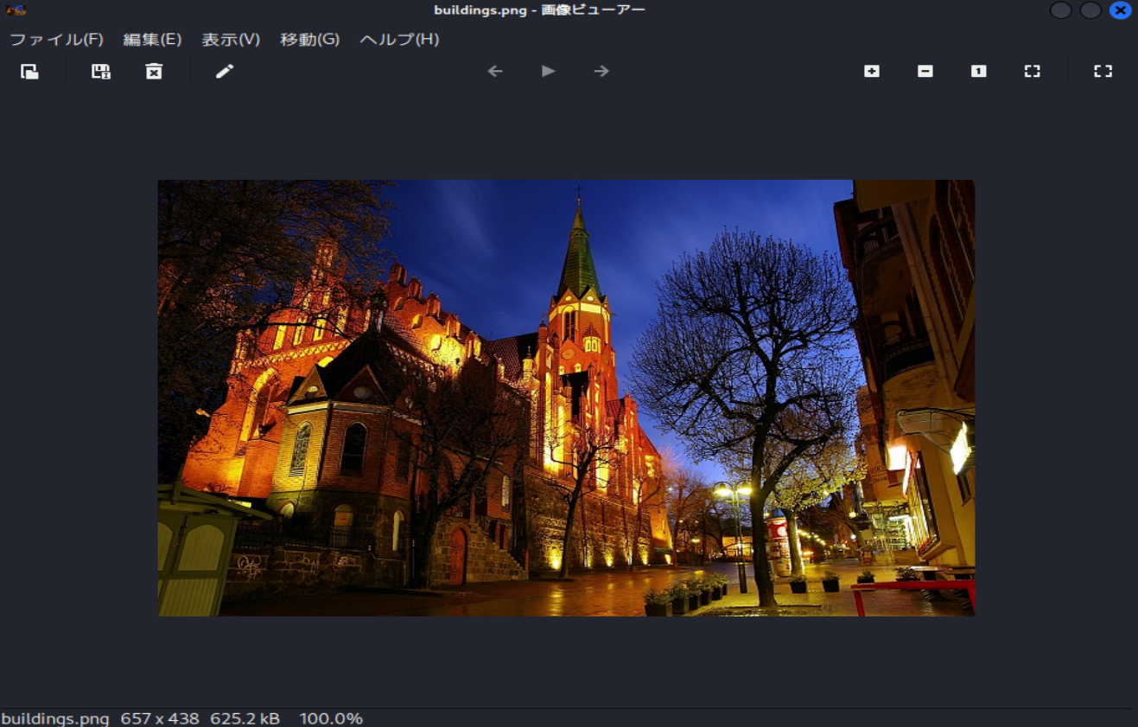Viewport: 1138px width, 727px height.
Task: Start slideshow with the play button
Action: [549, 72]
